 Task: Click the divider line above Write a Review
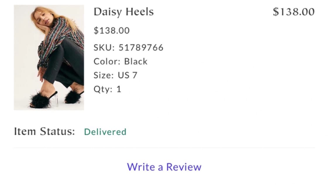pos(164,148)
